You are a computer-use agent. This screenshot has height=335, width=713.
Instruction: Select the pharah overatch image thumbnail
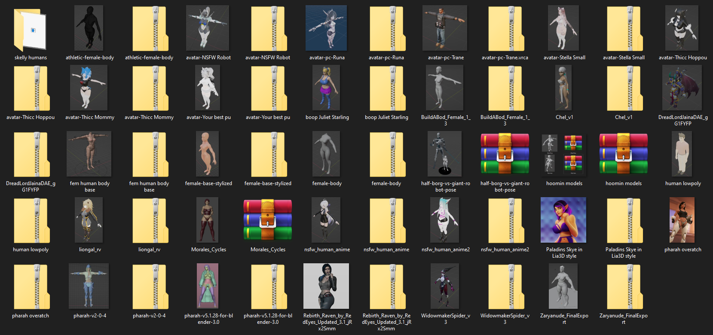pyautogui.click(x=682, y=220)
